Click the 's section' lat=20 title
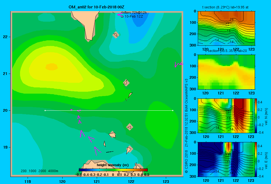 coord(226,51)
